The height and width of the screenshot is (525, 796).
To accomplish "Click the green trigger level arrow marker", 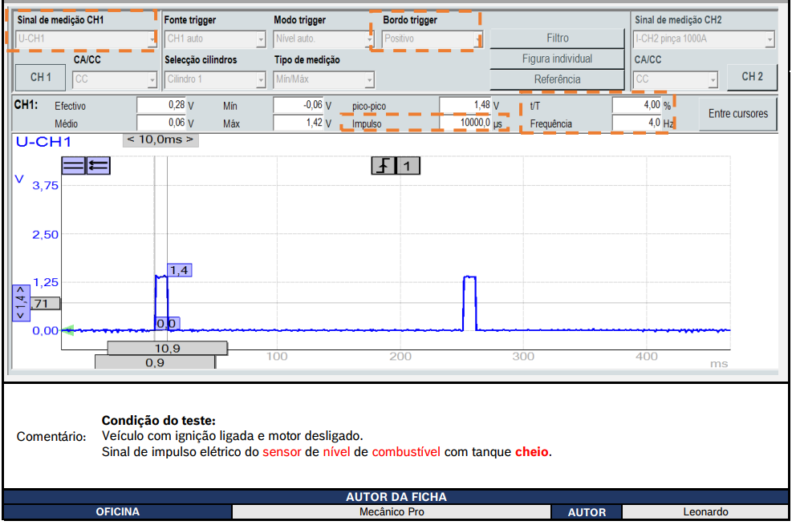I will click(67, 329).
